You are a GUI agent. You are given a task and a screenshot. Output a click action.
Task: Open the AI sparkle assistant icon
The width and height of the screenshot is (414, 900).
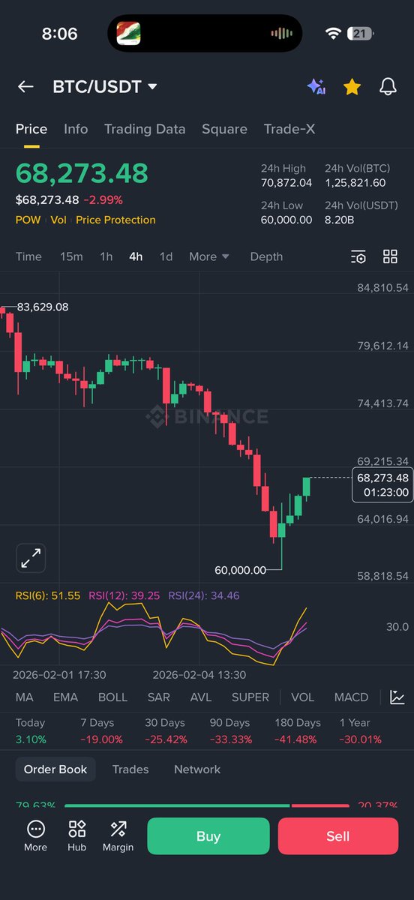(x=316, y=87)
